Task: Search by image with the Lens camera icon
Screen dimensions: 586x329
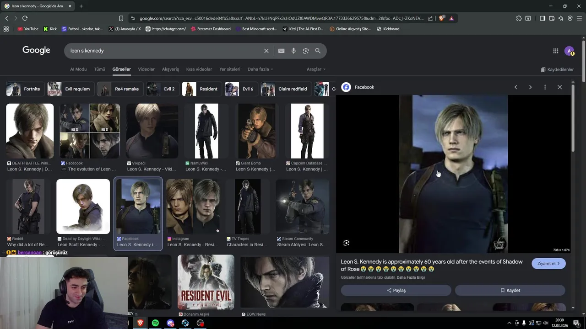Action: point(306,51)
